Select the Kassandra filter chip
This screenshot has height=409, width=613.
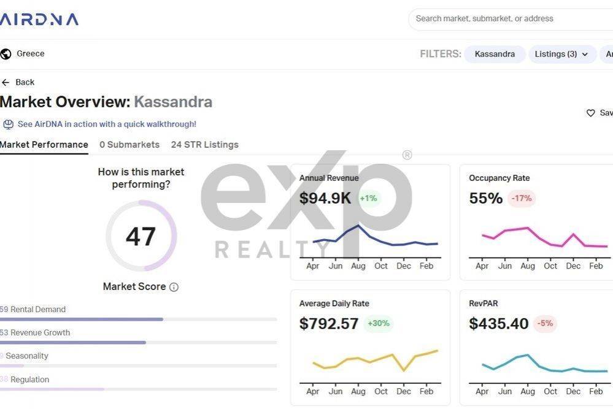(495, 54)
